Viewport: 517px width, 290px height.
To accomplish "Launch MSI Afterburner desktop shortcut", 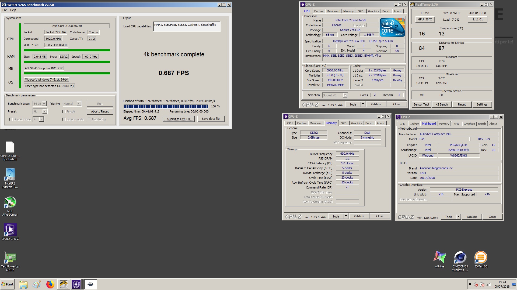I will coord(10,206).
